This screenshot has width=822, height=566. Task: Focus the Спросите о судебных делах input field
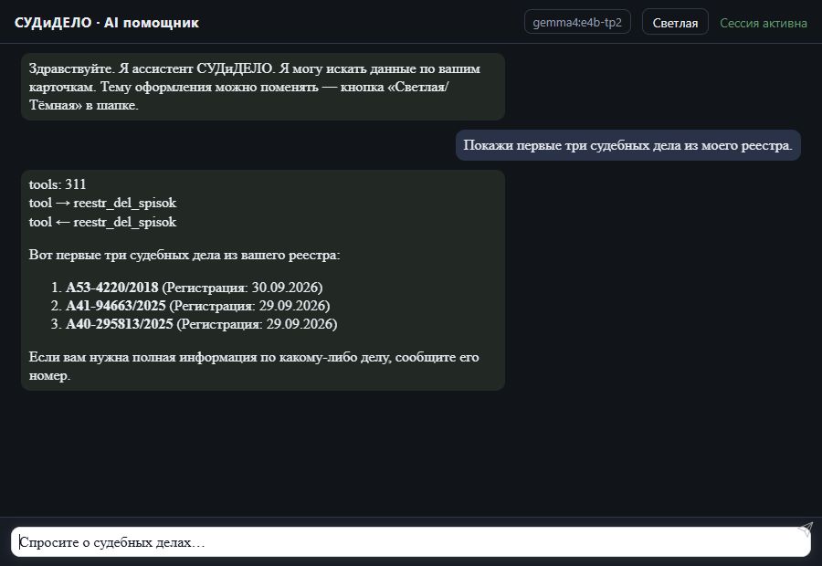coord(410,542)
